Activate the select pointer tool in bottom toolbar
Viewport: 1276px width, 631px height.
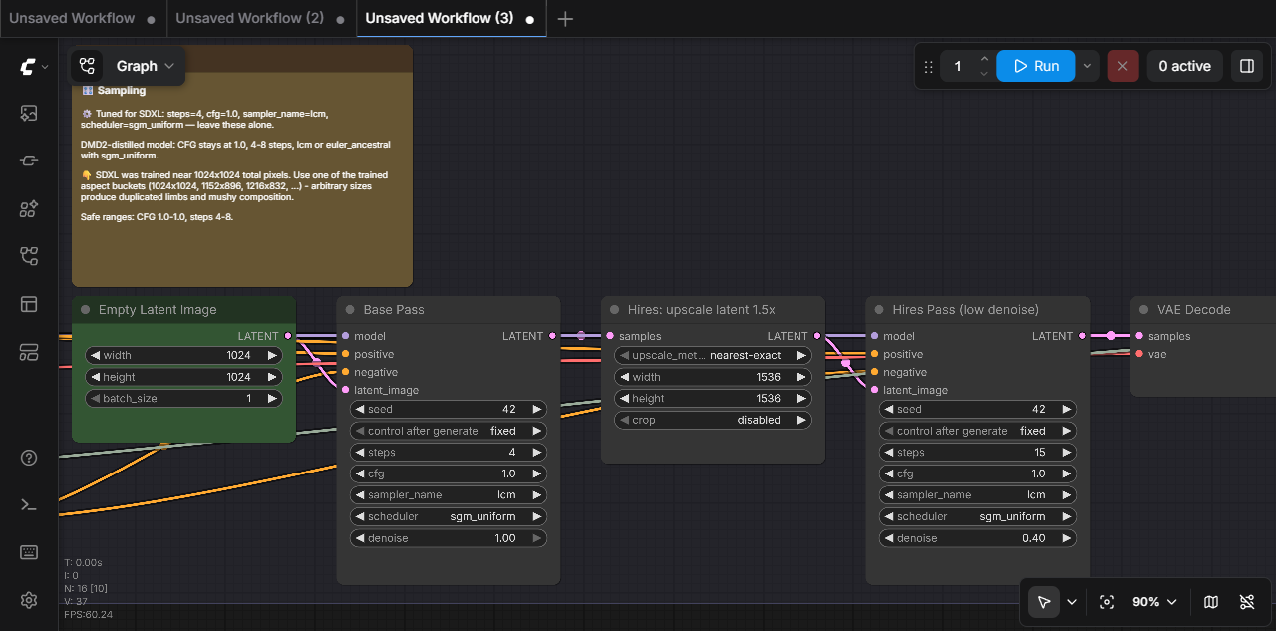(x=1044, y=602)
